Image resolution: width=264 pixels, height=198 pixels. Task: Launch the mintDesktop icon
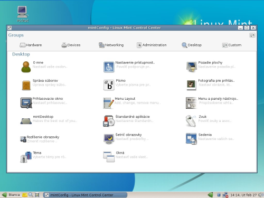(26, 121)
